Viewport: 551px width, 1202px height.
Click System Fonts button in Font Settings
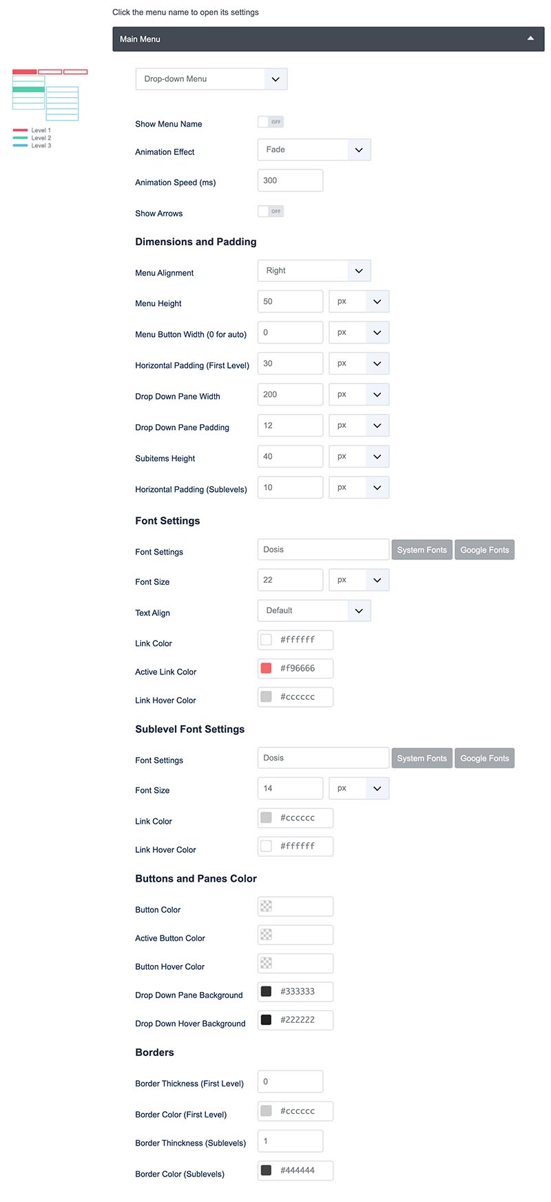tap(422, 550)
